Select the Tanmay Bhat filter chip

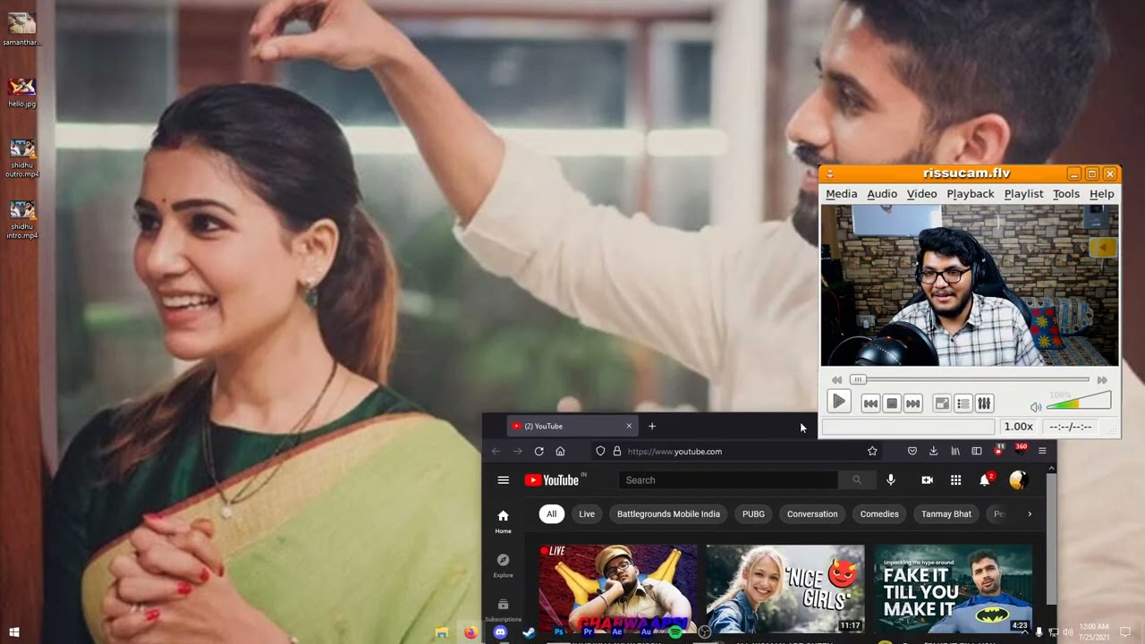(x=946, y=513)
